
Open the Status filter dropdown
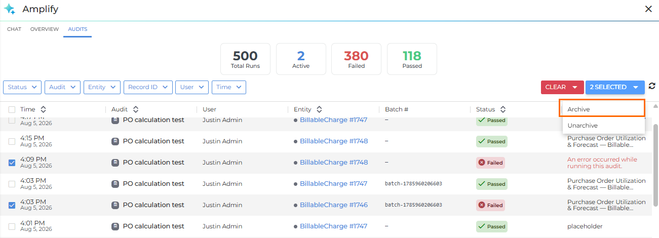pyautogui.click(x=22, y=87)
